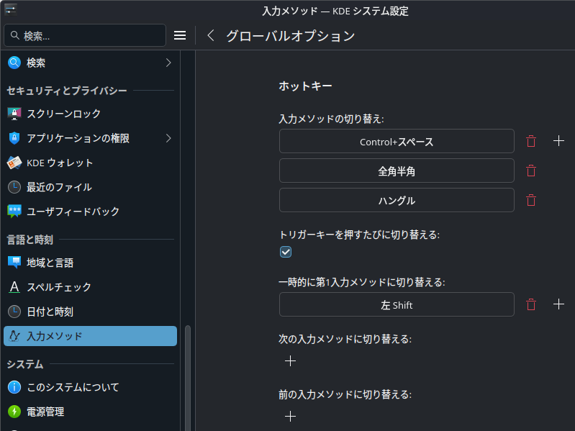
Task: Toggle トリガーキーを押すたびに切り替える checkbox
Action: click(286, 252)
